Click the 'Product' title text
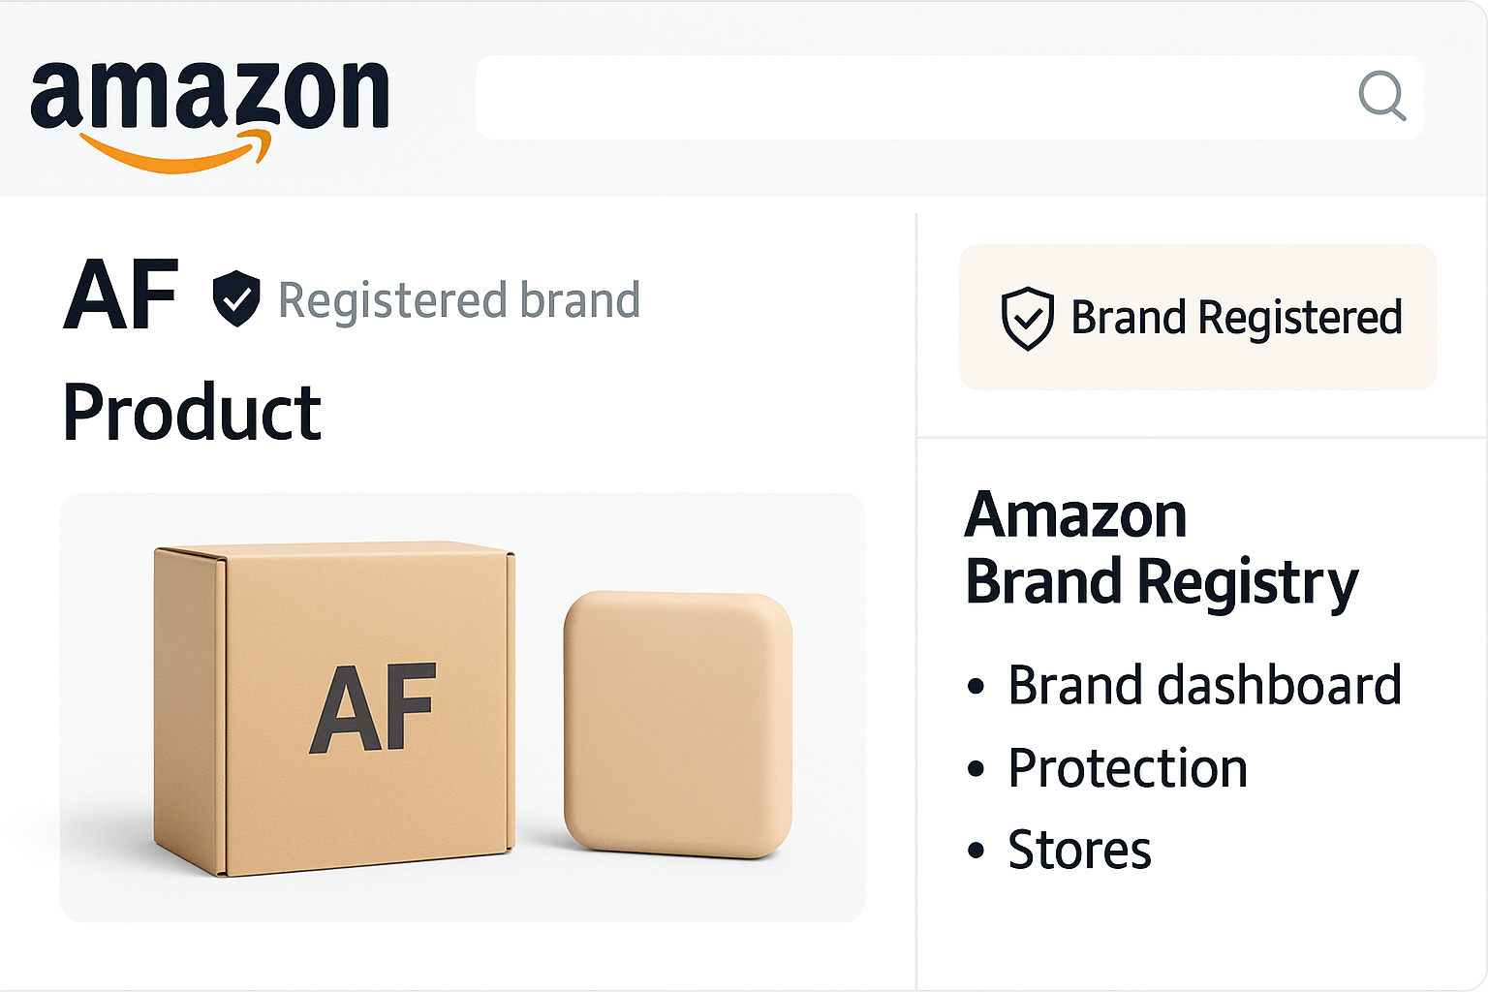This screenshot has width=1488, height=992. click(192, 413)
